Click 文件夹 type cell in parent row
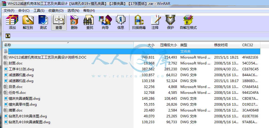 185,51
